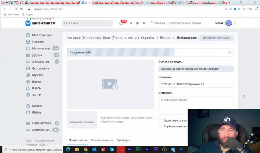Click Загрузить обложку to upload a cover
Viewport: 260px width, 153px height.
pyautogui.click(x=82, y=120)
